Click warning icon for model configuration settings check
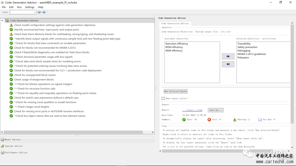296x166 pixels. [11, 25]
